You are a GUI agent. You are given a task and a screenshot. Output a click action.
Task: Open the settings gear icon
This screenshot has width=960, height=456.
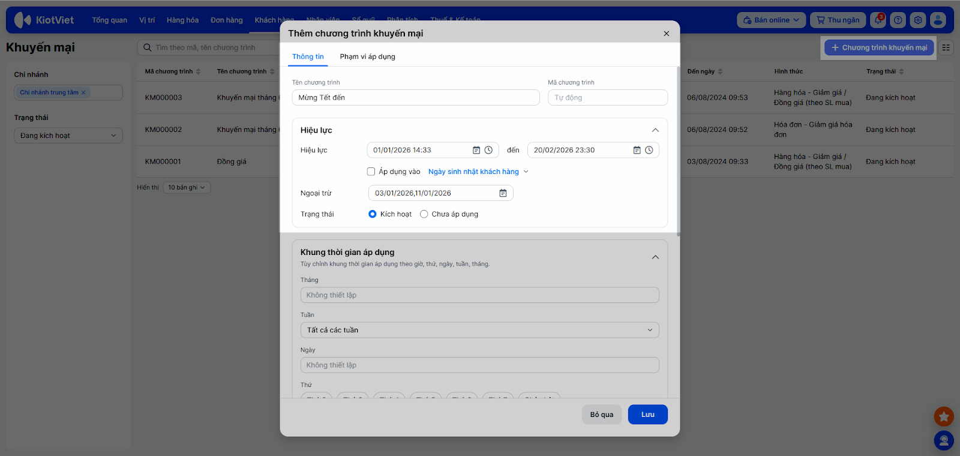coord(918,20)
